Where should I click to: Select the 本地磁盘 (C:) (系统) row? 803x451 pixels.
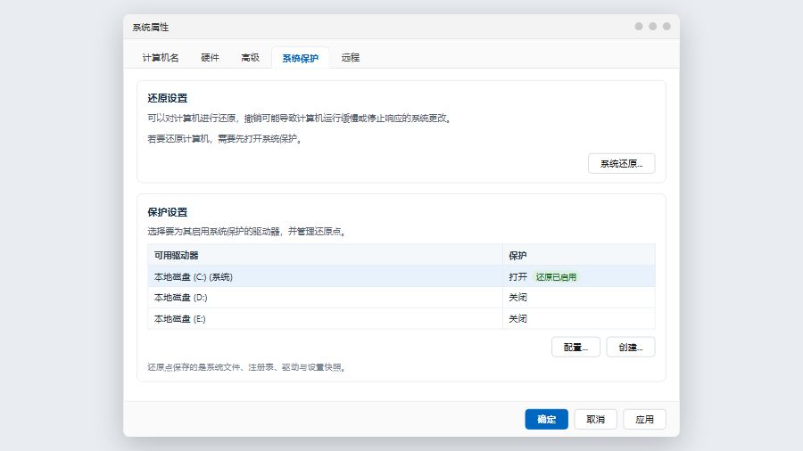pos(401,276)
